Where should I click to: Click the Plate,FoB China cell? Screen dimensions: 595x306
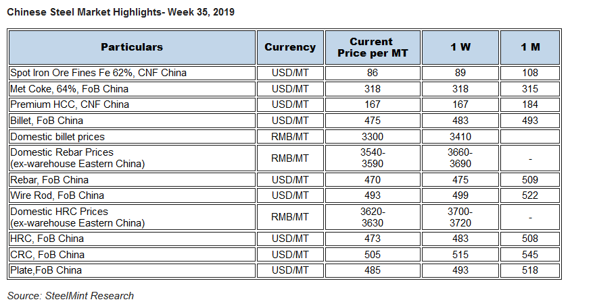[132, 270]
